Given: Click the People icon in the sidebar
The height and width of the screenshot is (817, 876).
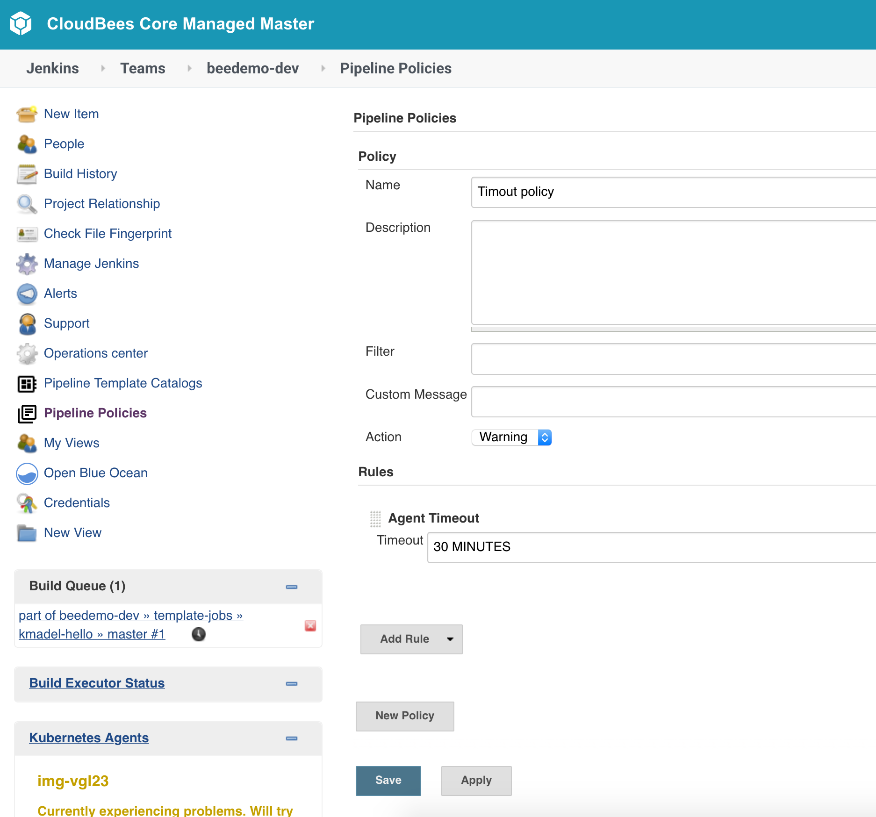Looking at the screenshot, I should pos(27,144).
